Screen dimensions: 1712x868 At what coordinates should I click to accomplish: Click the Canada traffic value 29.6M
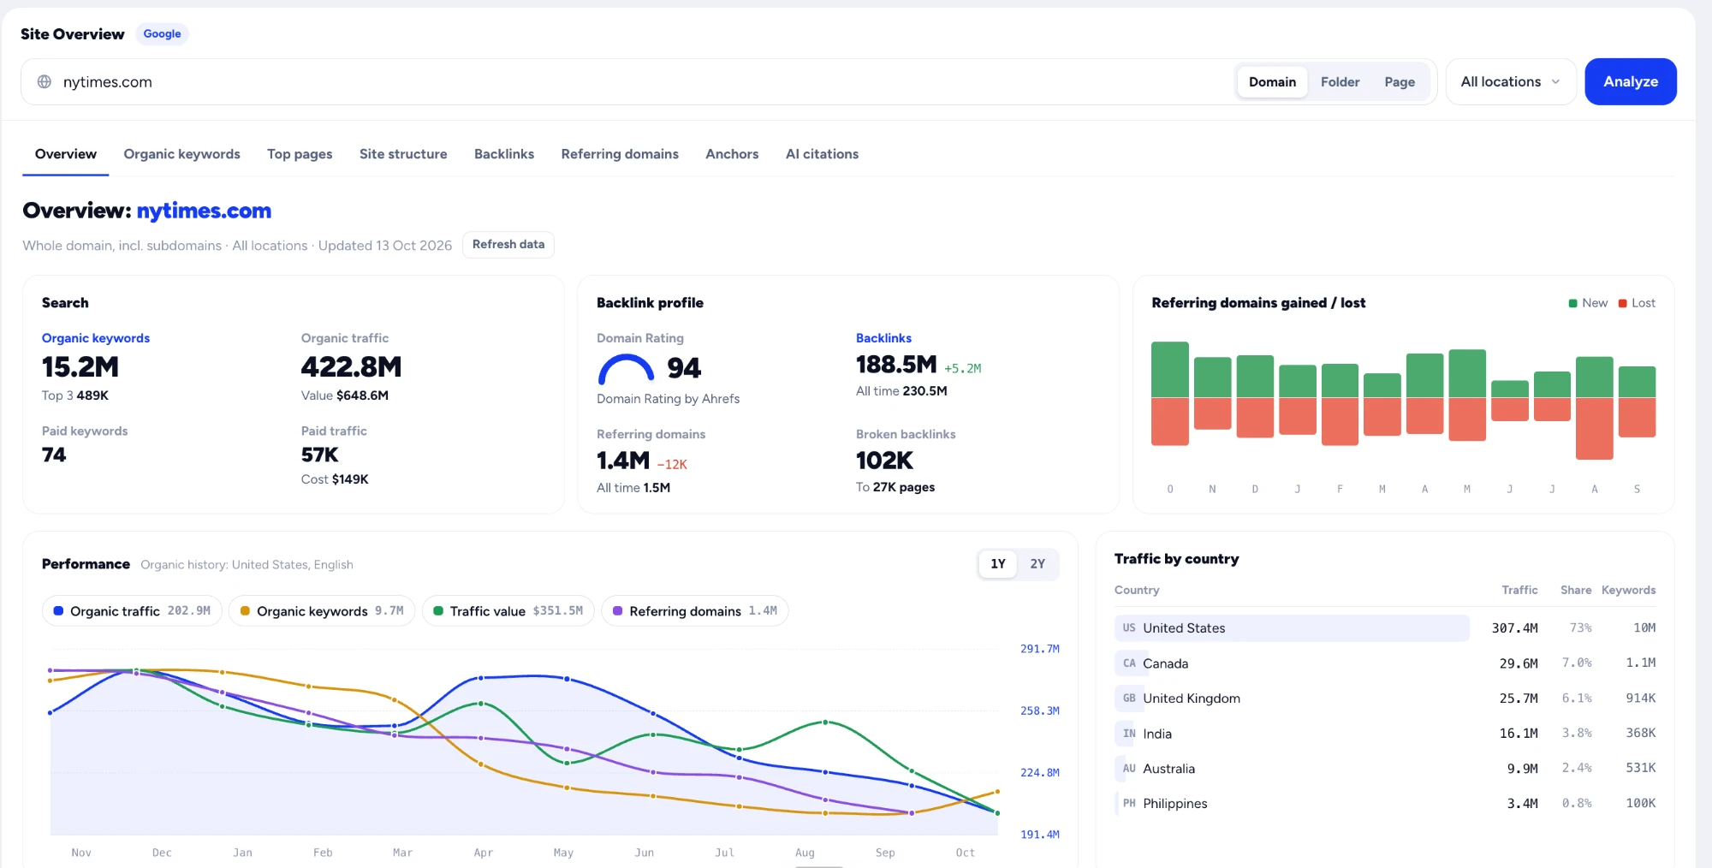pos(1519,663)
